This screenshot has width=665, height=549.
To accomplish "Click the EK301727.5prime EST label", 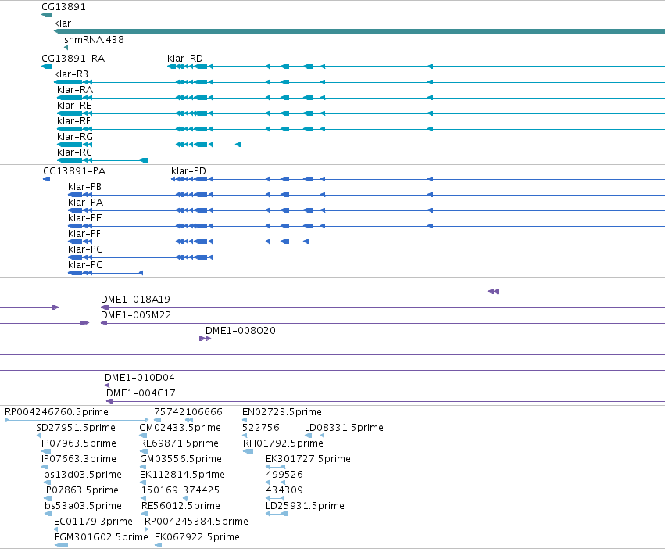I will click(308, 459).
